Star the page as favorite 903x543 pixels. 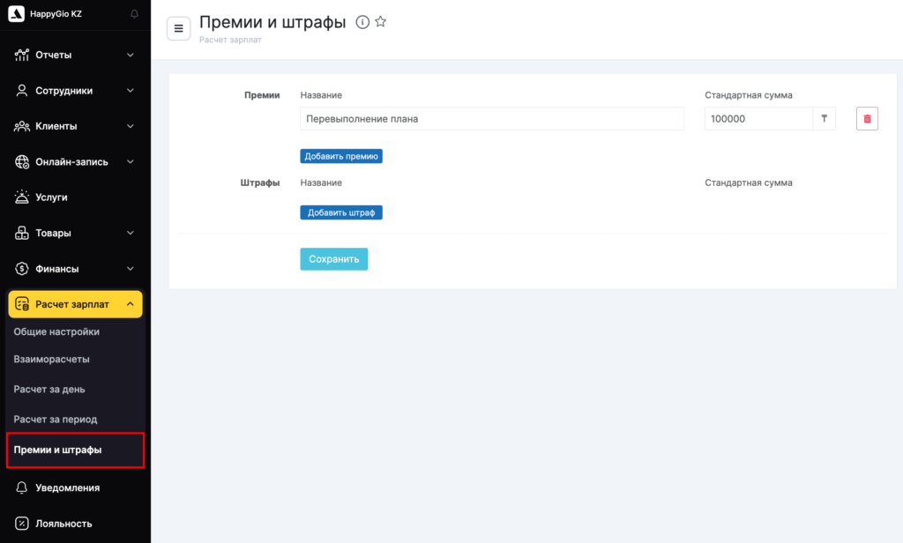click(381, 22)
